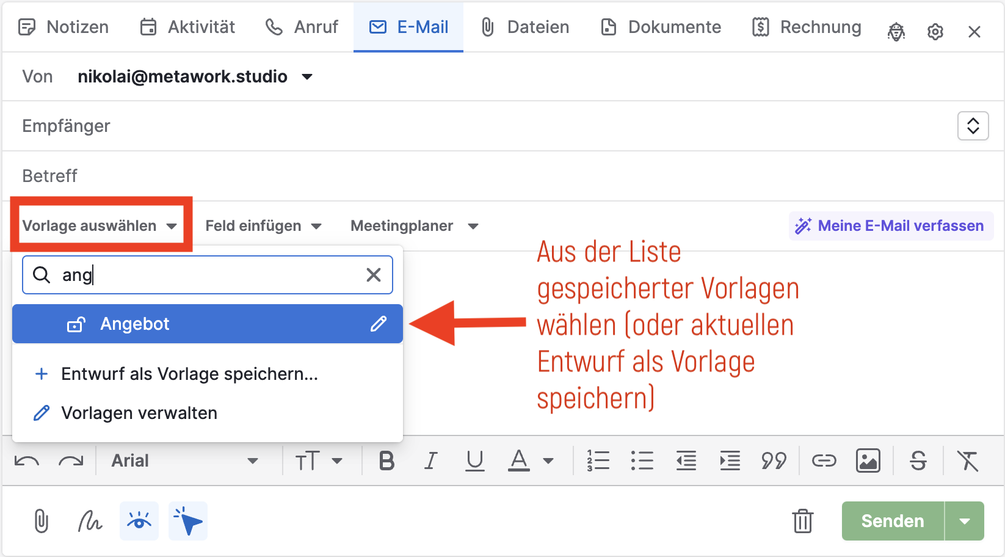
Task: Open the send options arrow
Action: pyautogui.click(x=965, y=522)
